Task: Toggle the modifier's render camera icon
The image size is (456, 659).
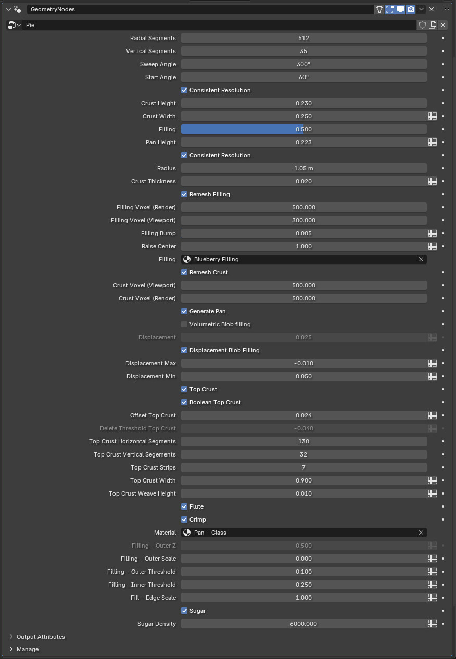Action: 411,9
